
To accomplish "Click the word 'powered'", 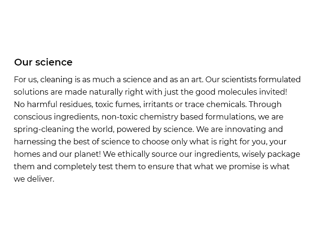I will pyautogui.click(x=133, y=130).
